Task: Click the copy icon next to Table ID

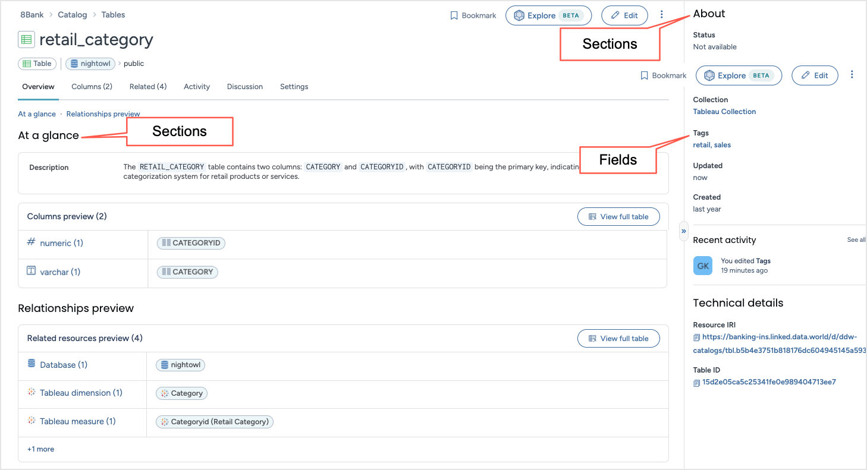Action: click(696, 383)
